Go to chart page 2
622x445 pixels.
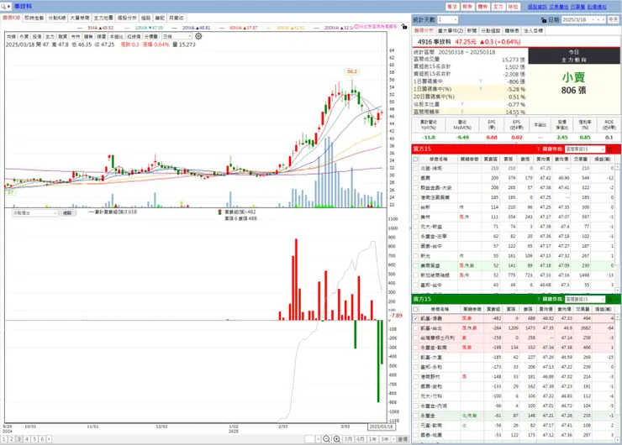click(x=12, y=439)
